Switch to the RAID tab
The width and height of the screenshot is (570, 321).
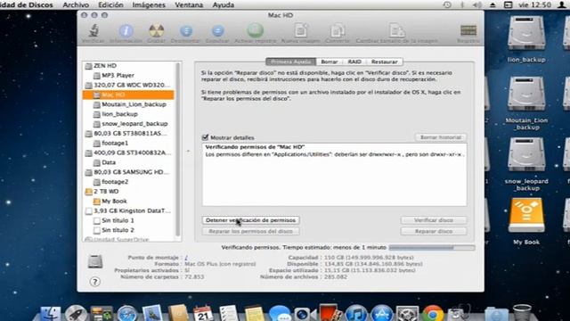click(354, 62)
